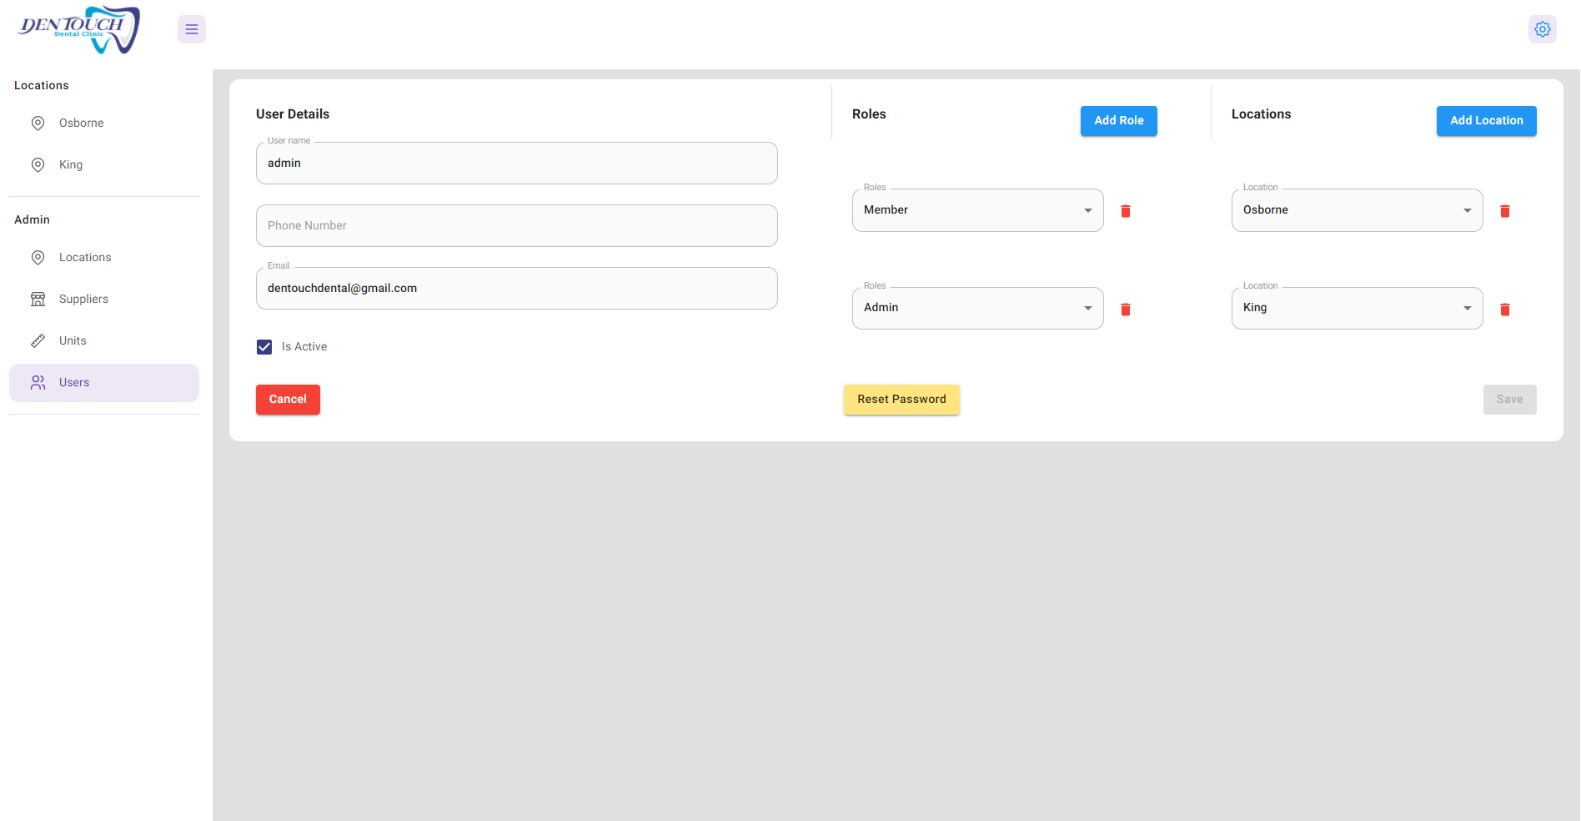
Task: Delete the Member role with trash icon
Action: (x=1126, y=211)
